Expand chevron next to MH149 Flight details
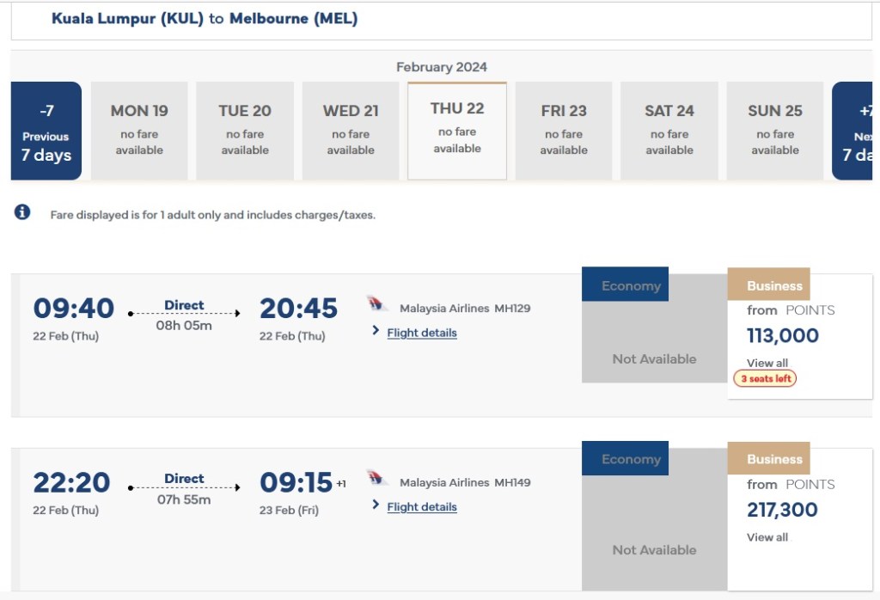 click(376, 505)
